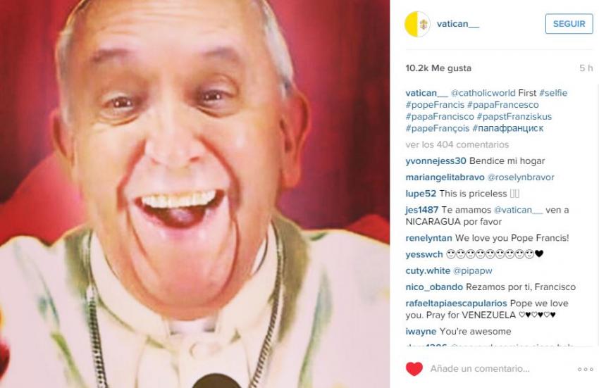The image size is (599, 388).
Task: Open the @pipapw mention
Action: click(473, 271)
